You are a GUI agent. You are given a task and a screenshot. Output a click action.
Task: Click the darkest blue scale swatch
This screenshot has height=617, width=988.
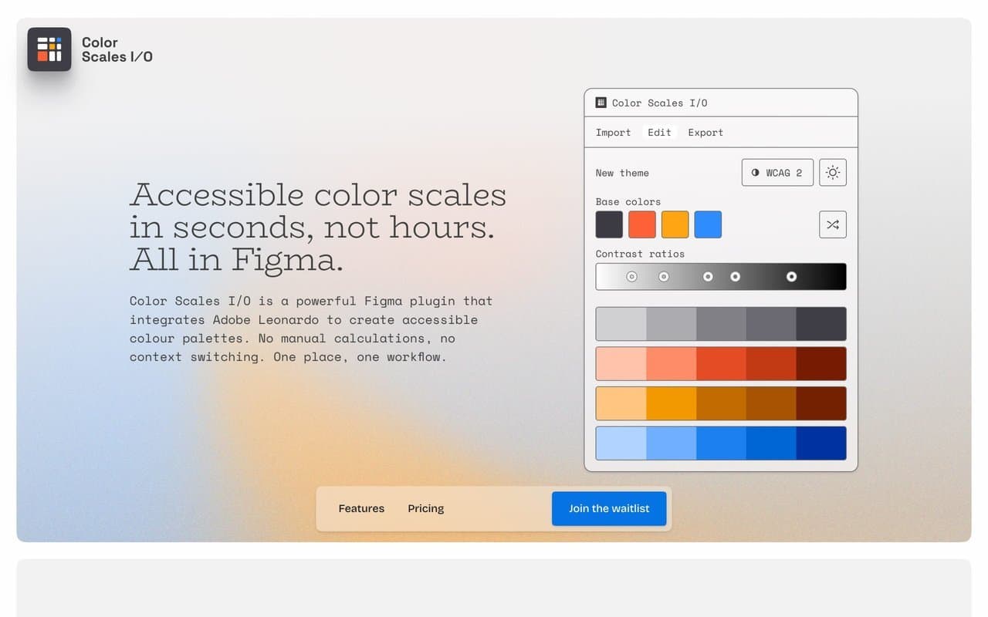(821, 443)
